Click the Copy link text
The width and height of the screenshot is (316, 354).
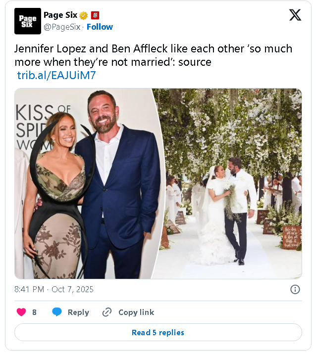tap(136, 312)
